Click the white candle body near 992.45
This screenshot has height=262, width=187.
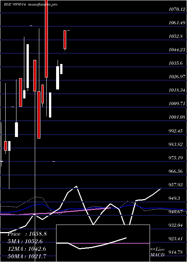pyautogui.click(x=16, y=130)
